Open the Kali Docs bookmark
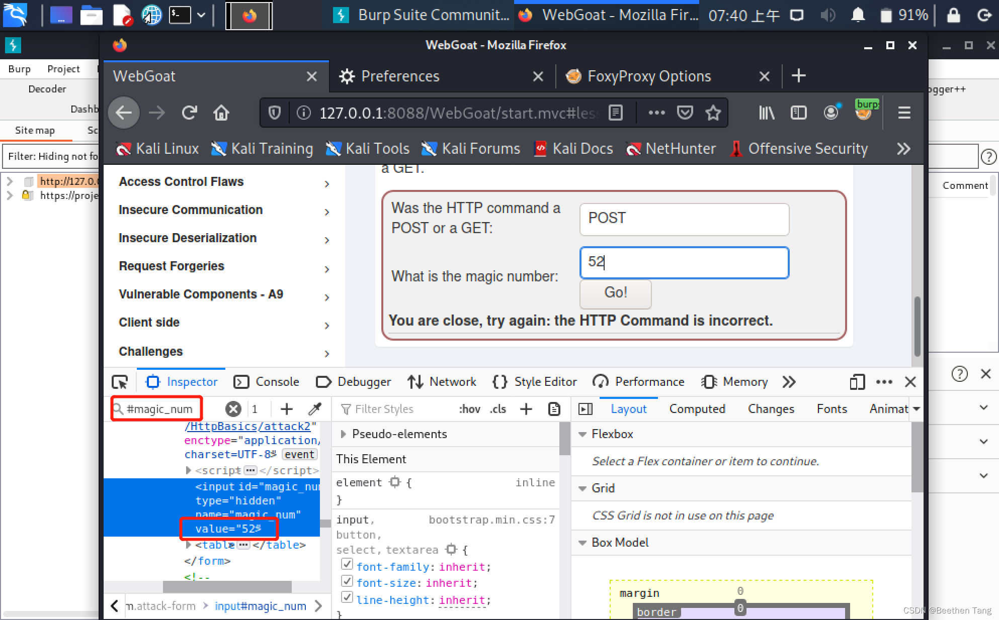The image size is (999, 620). click(x=574, y=149)
